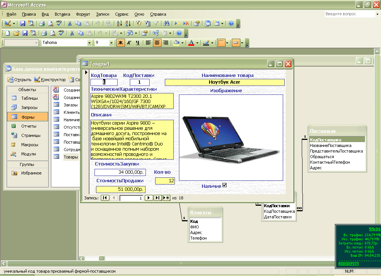Click the Print icon in the top toolbar
Screen dimensions: 381x276
tap(42, 23)
